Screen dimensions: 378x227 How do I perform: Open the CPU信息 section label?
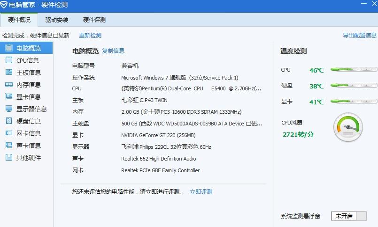pyautogui.click(x=28, y=60)
